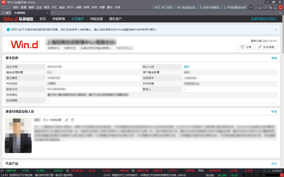Expand the shortcut list chevron after 沪深股票综合屏
The image size is (284, 177).
[251, 7]
